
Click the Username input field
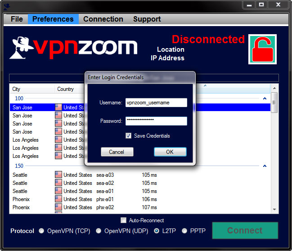[x=156, y=103]
